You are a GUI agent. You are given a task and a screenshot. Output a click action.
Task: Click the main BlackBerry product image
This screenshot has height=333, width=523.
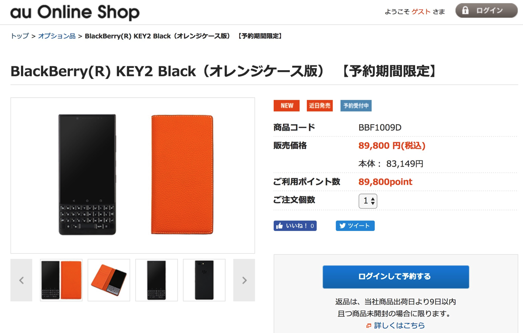(133, 175)
